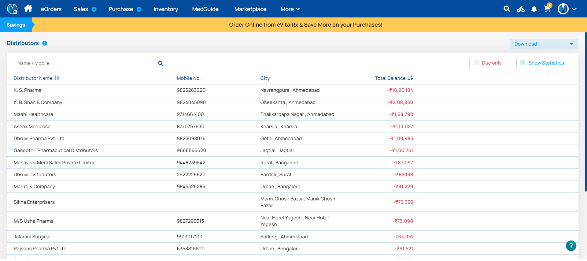
Task: Select Mahaveer Medi Sales Private Limited
Action: pos(55,163)
